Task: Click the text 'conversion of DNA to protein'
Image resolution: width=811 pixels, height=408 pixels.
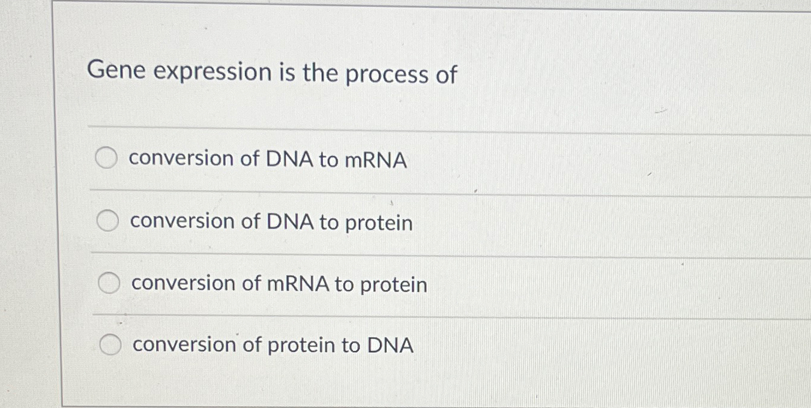Action: pos(271,222)
